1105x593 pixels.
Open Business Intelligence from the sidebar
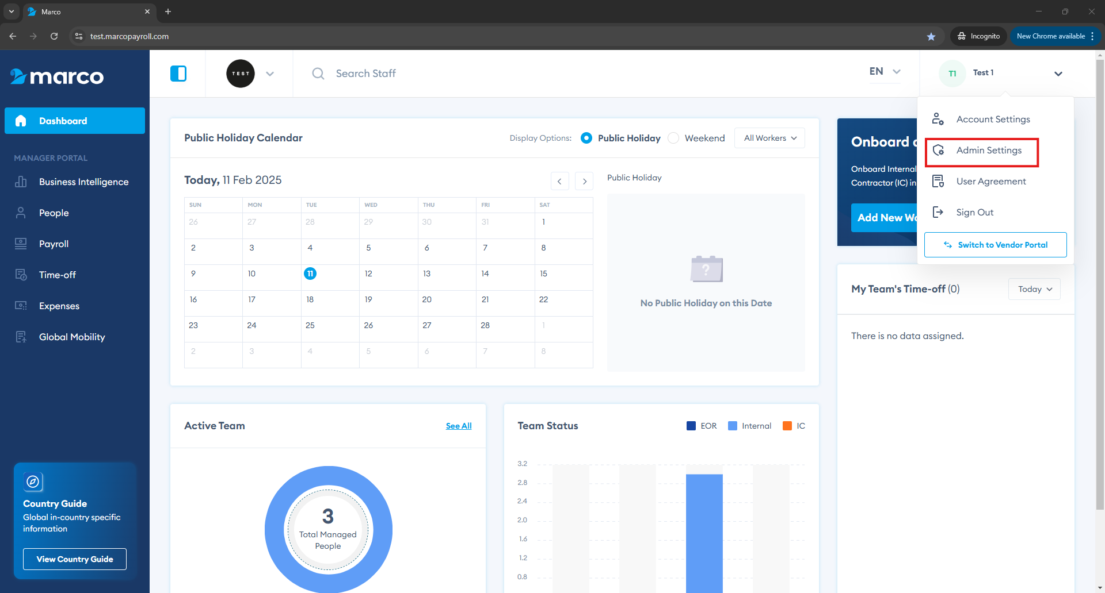pos(83,182)
